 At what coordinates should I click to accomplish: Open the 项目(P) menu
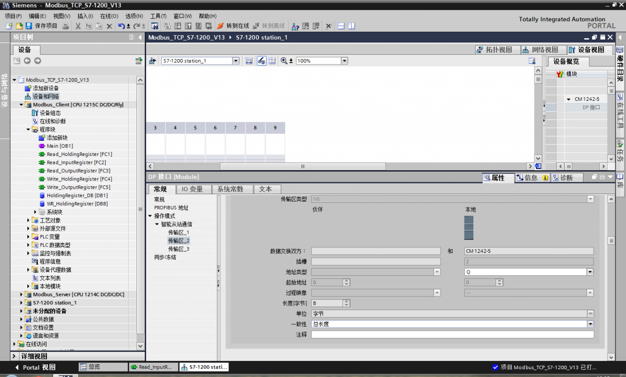coord(14,16)
